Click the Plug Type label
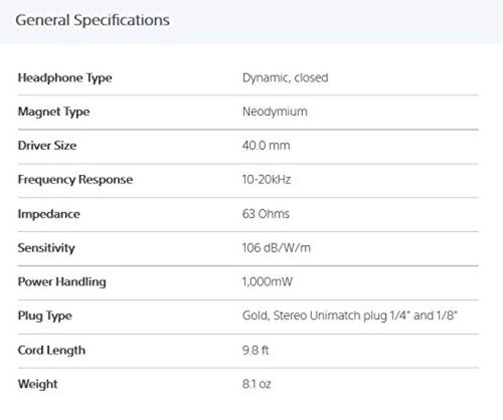Image resolution: width=503 pixels, height=420 pixels. click(44, 316)
